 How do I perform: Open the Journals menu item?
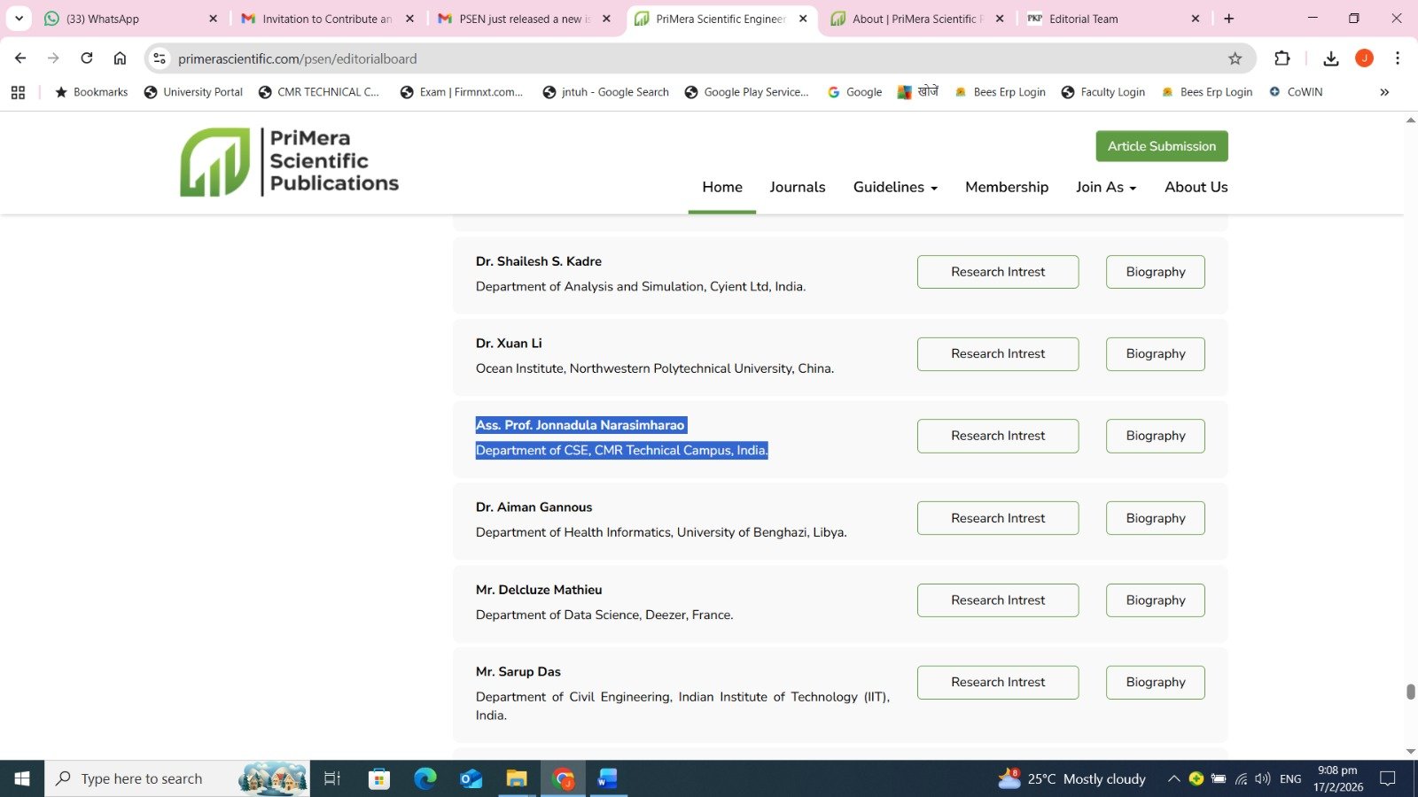(x=797, y=187)
